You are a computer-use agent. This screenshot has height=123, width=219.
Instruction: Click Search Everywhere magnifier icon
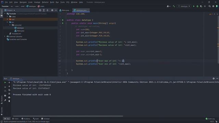point(209,6)
